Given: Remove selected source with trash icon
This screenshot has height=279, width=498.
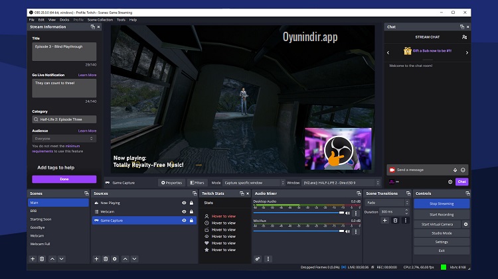Looking at the screenshot, I should [106, 259].
